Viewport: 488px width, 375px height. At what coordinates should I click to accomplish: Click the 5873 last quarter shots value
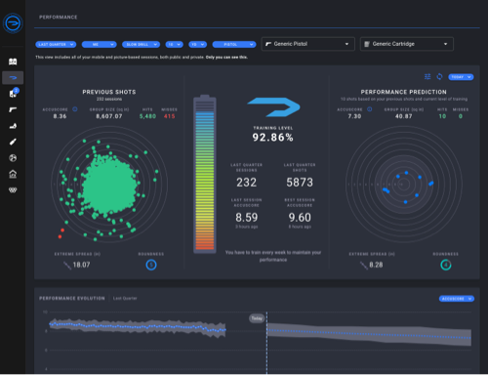(300, 183)
